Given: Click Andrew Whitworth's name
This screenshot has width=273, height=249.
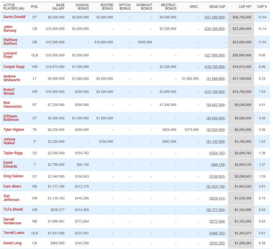Looking at the screenshot, I should point(12,78).
